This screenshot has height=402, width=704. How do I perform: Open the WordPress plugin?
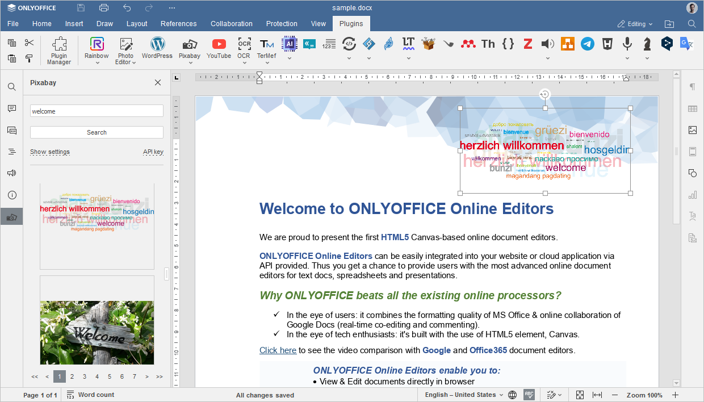point(157,48)
